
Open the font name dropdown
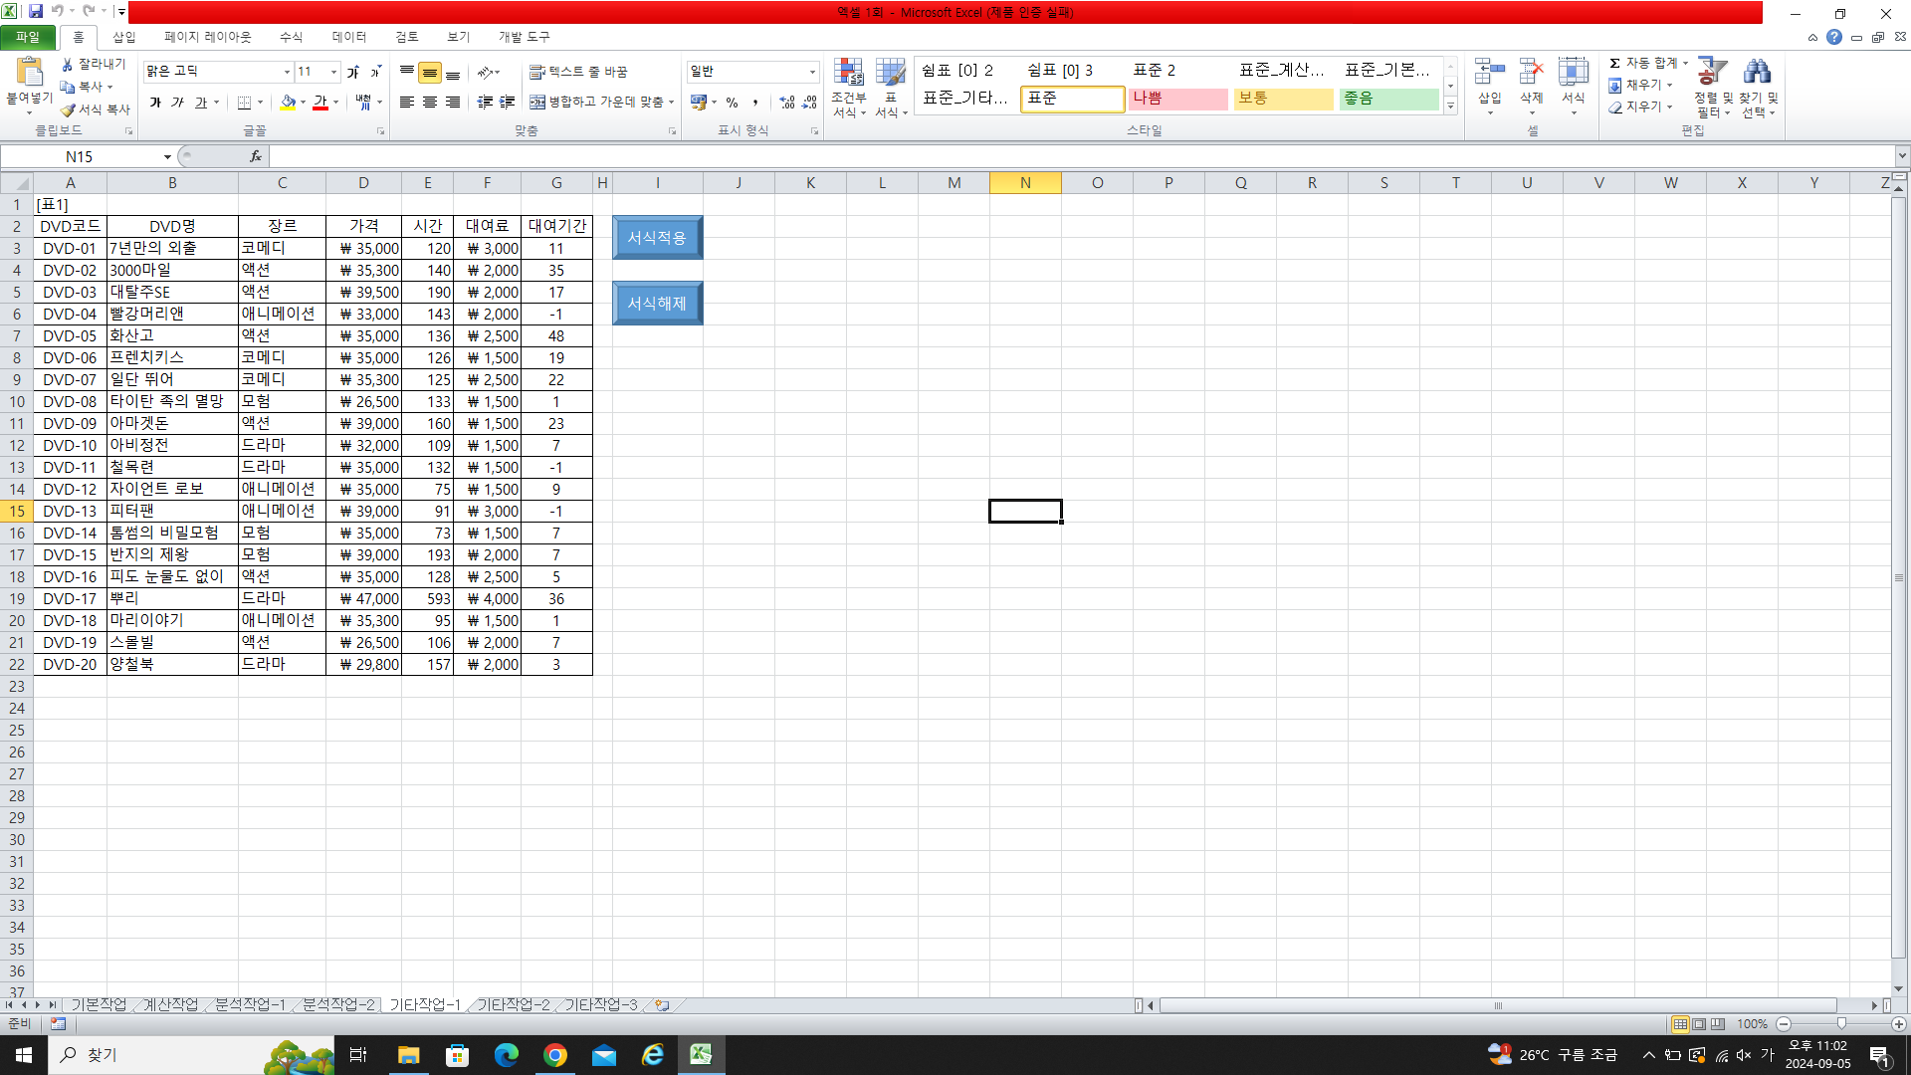pyautogui.click(x=287, y=72)
